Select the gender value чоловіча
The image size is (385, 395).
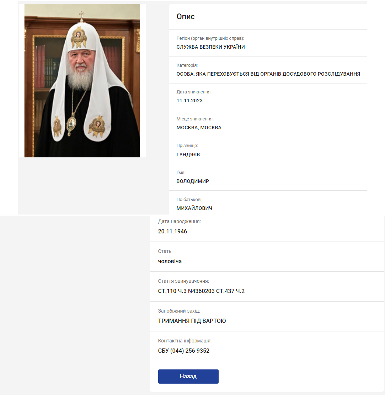point(170,261)
